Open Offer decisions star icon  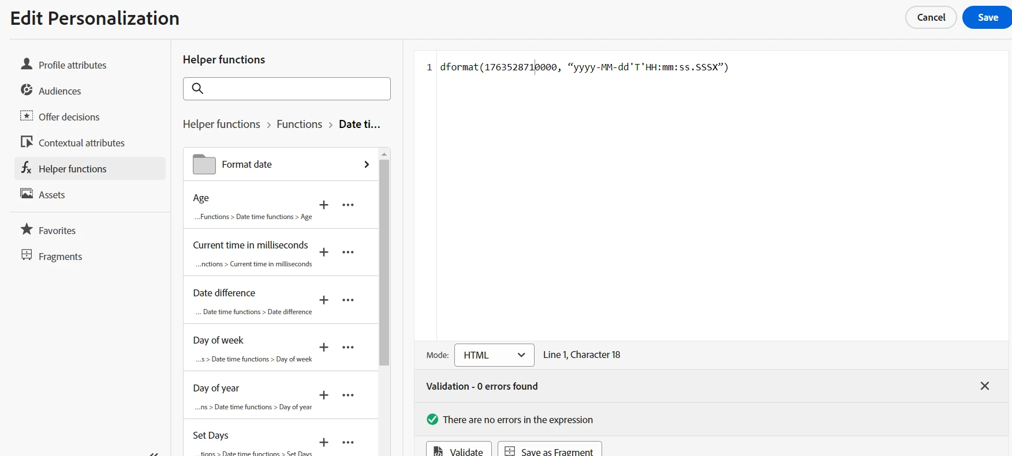[27, 116]
